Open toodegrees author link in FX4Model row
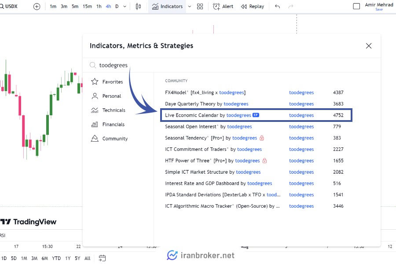The height and width of the screenshot is (264, 396). click(301, 92)
